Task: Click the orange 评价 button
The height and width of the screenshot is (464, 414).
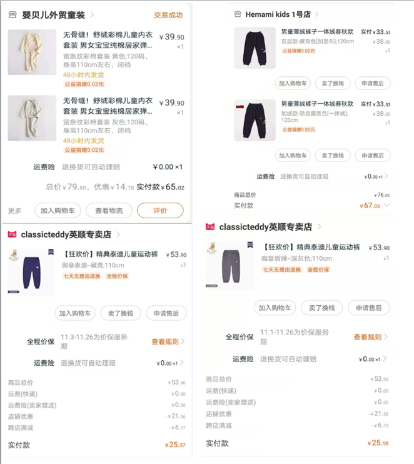Action: 160,210
